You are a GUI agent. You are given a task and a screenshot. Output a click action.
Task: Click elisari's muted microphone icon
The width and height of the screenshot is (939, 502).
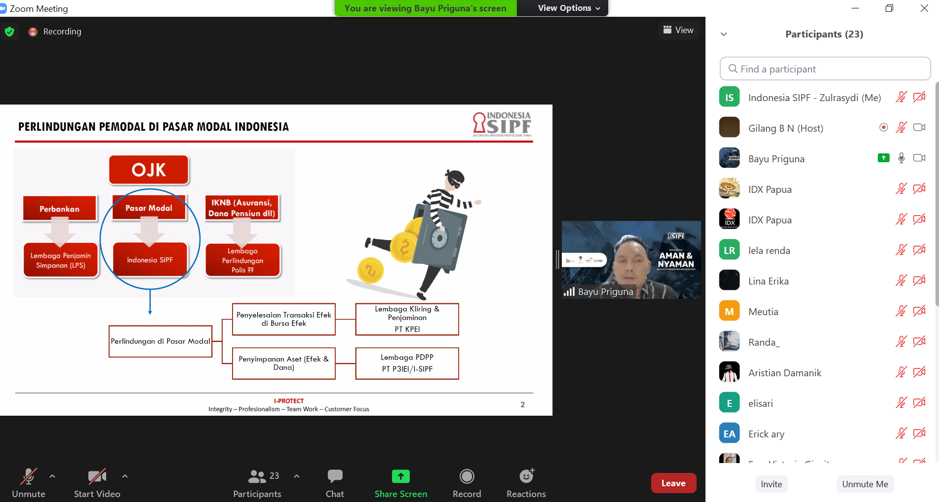tap(901, 403)
